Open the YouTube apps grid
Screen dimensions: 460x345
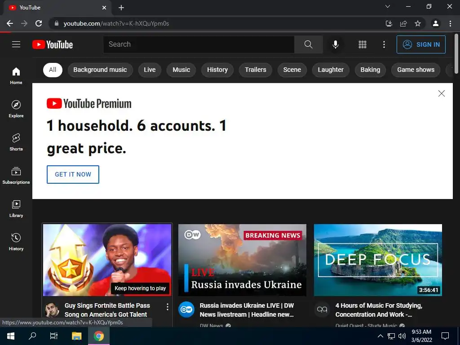(363, 44)
